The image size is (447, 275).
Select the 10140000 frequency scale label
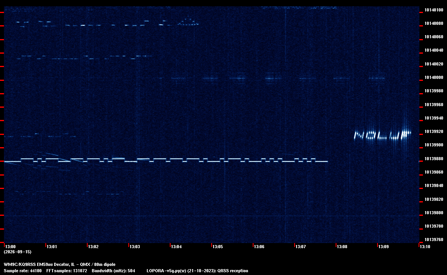(x=434, y=77)
